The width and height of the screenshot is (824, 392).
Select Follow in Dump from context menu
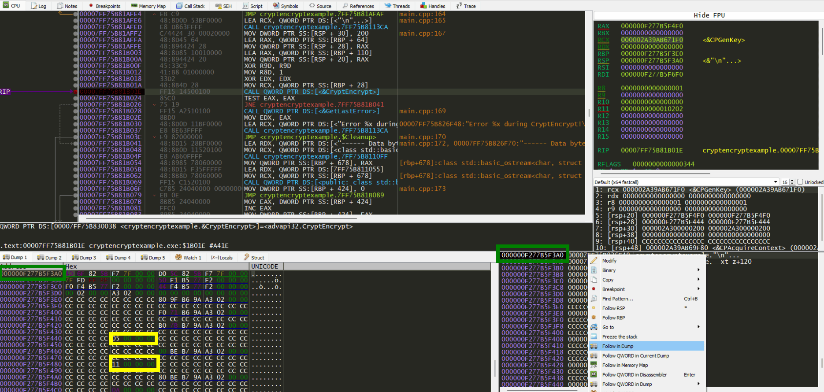[647, 346]
